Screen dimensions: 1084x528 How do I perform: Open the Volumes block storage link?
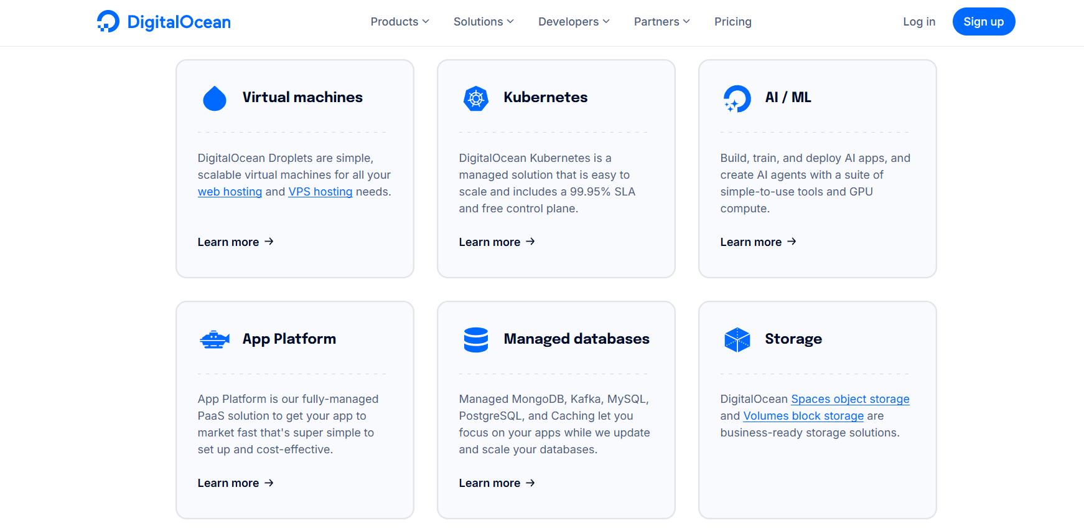pyautogui.click(x=803, y=416)
